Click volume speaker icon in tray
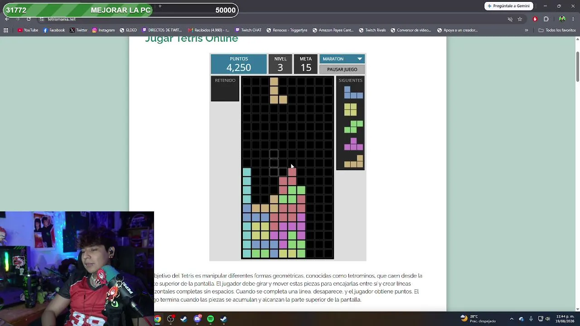 [548, 319]
